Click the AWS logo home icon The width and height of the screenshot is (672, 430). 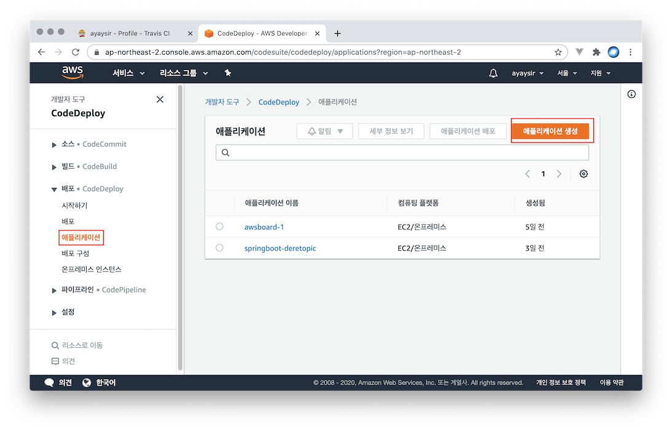tap(72, 72)
